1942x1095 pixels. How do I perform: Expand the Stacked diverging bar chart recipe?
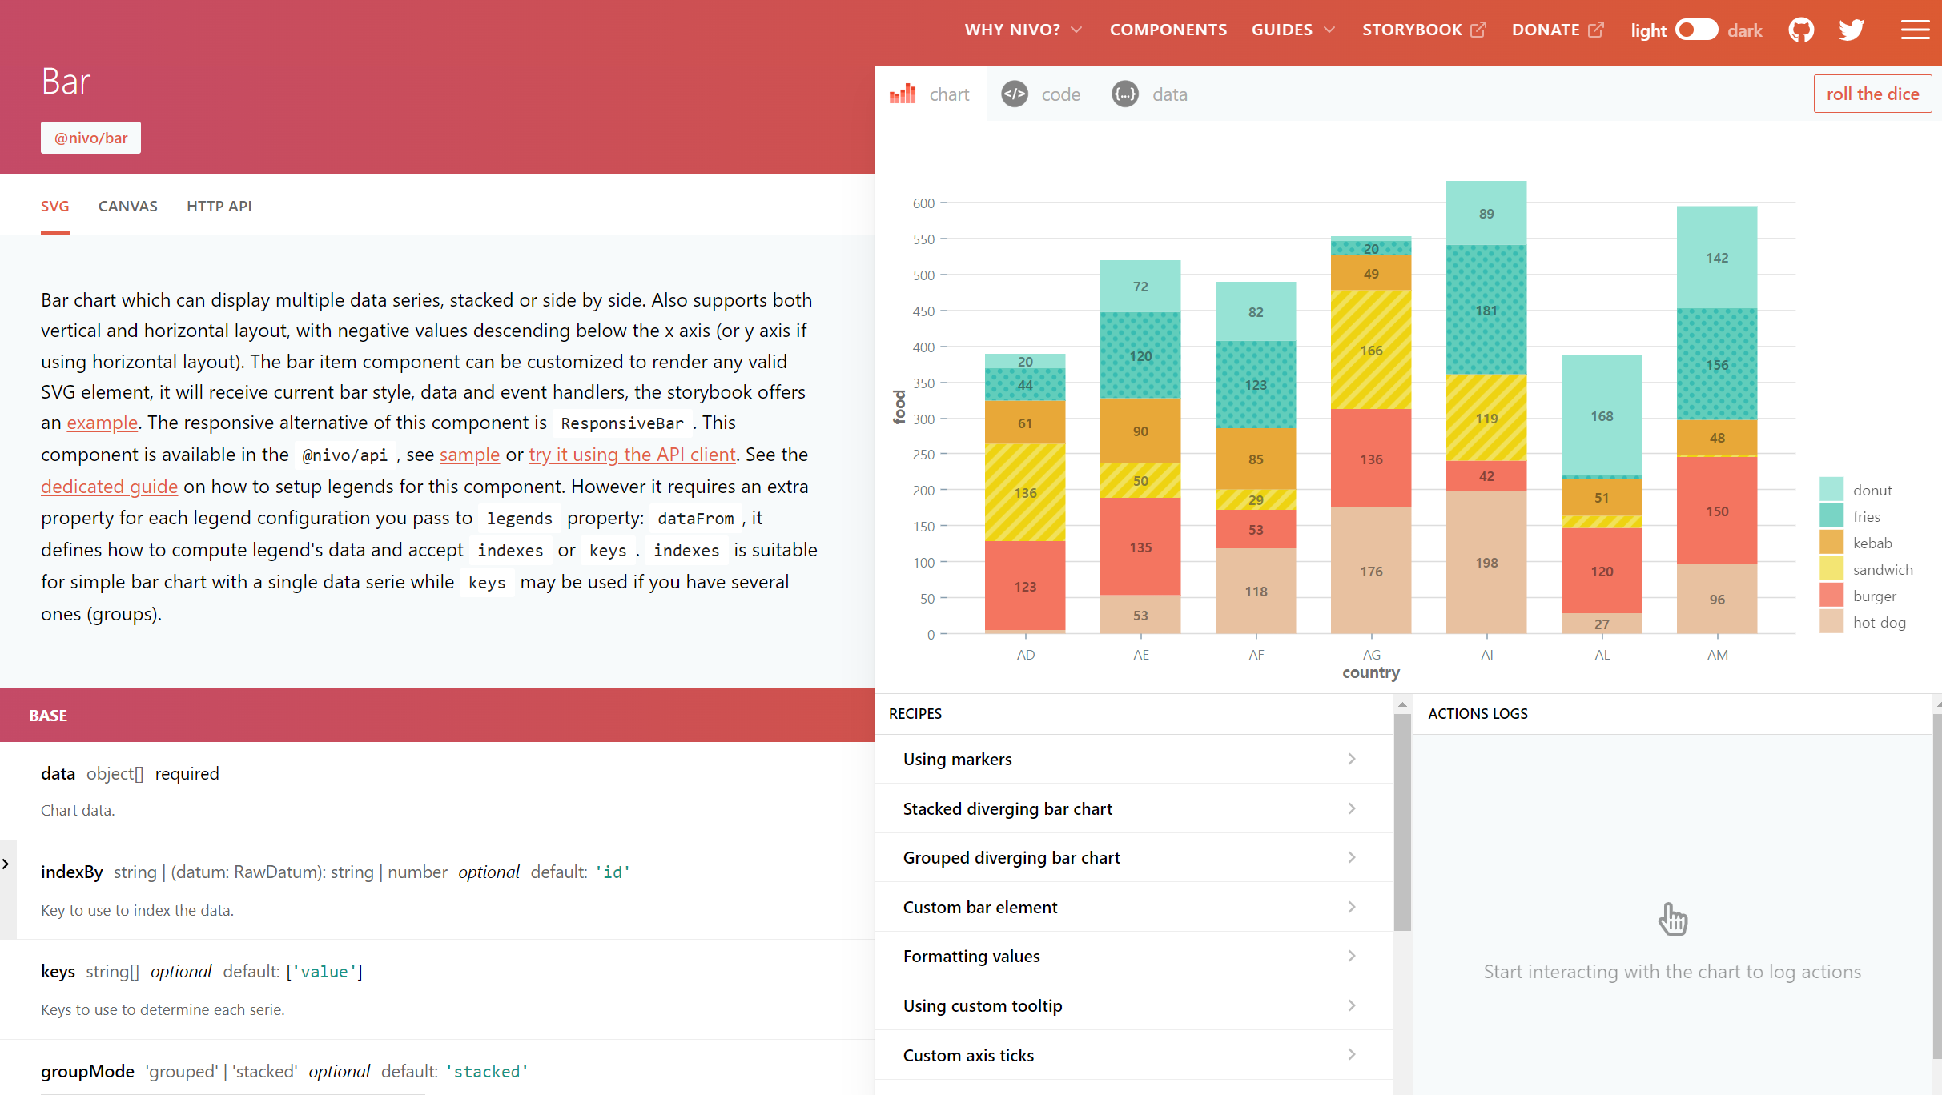tap(1133, 808)
